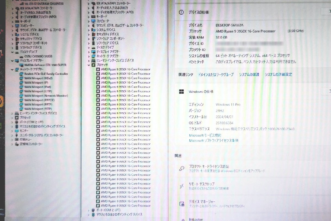Select the WAN Miniport (L2TP) adapter icon
This screenshot has height=221, width=331.
22,91
